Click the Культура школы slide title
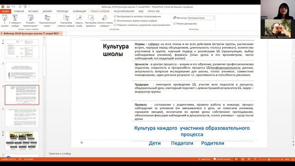The image size is (295, 166). [116, 50]
